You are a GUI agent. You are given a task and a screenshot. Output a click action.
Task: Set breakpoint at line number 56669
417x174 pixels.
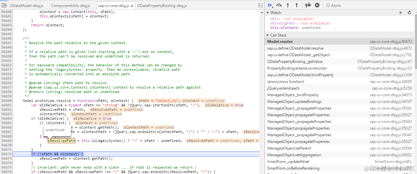[6, 141]
